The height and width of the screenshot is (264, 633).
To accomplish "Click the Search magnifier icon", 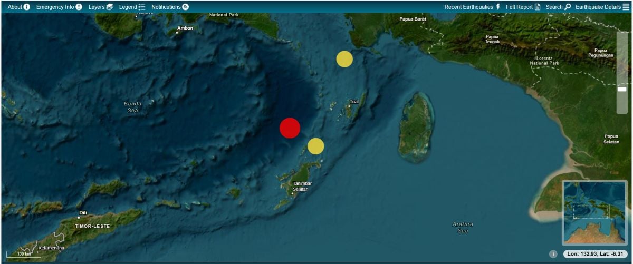I will click(x=568, y=7).
